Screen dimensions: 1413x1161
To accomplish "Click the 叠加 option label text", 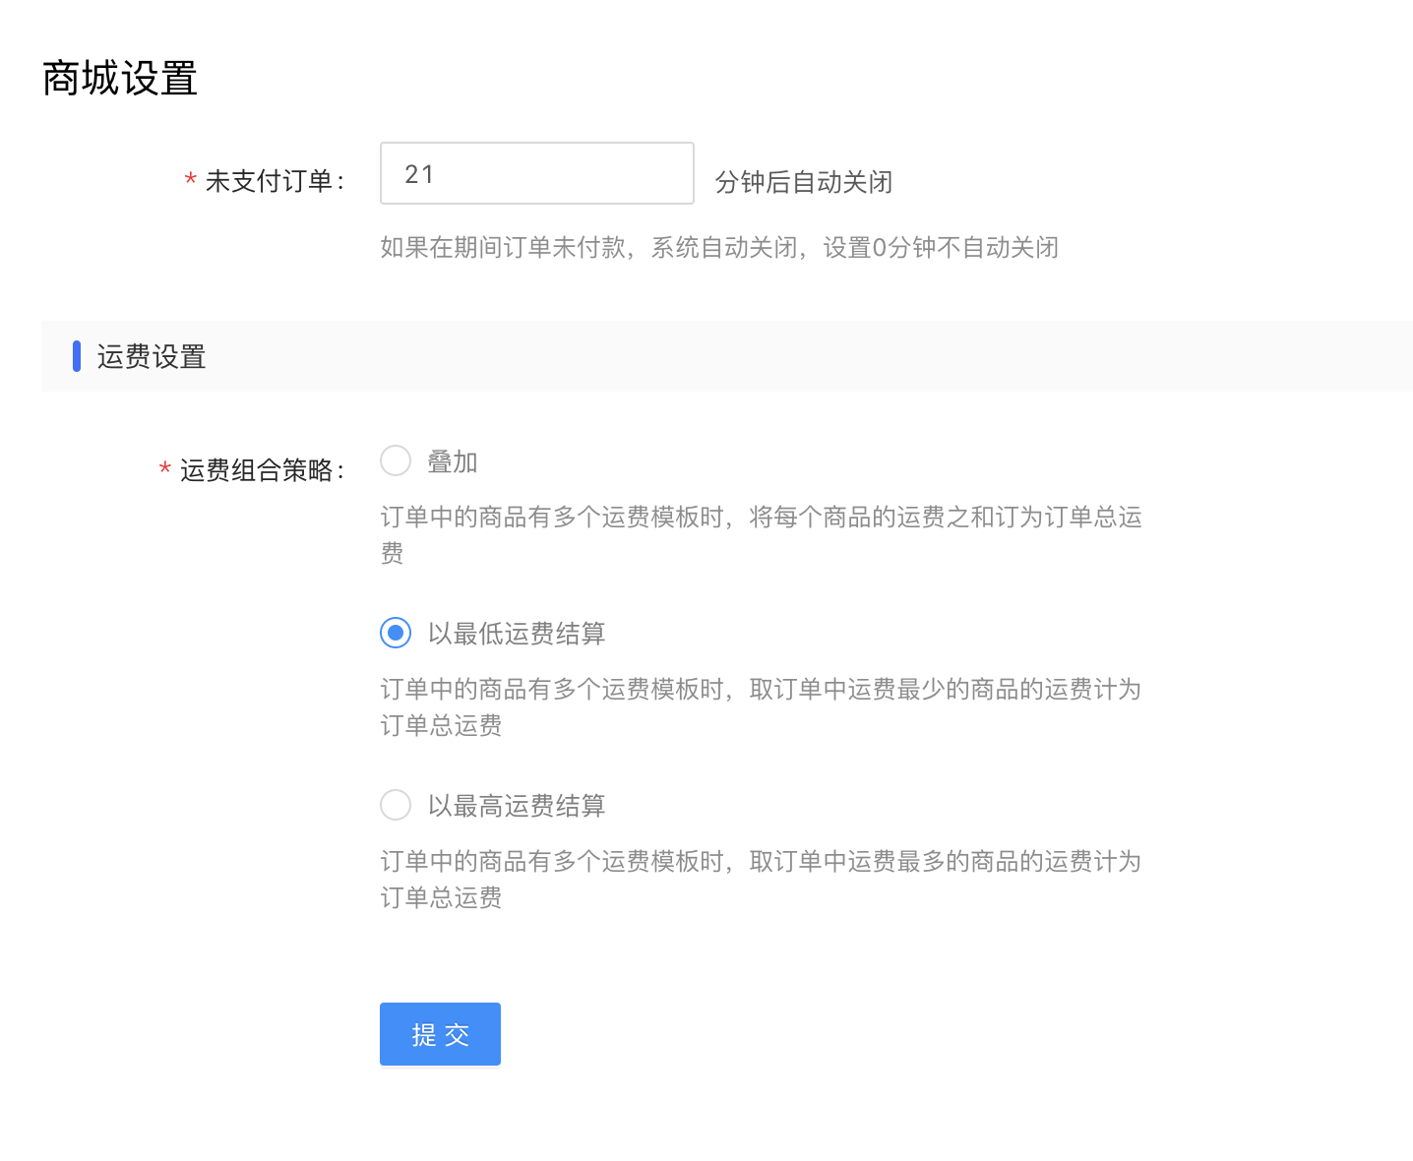I will [x=453, y=461].
